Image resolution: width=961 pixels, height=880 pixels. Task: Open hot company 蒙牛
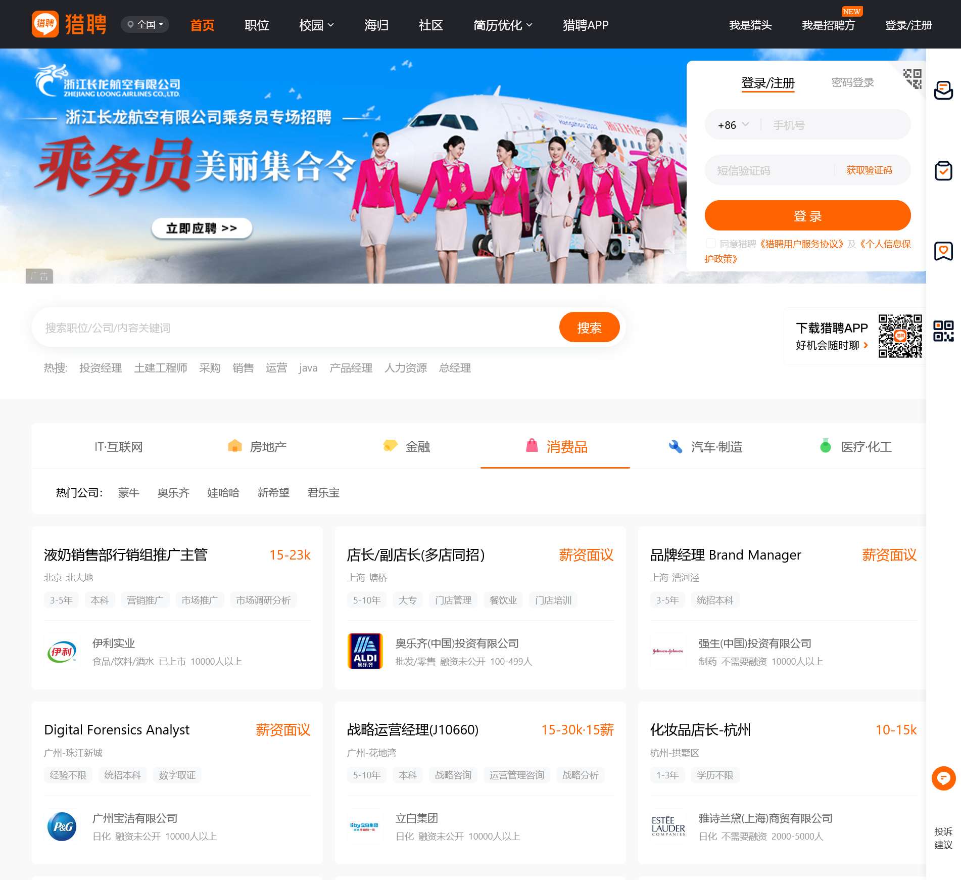pyautogui.click(x=128, y=492)
